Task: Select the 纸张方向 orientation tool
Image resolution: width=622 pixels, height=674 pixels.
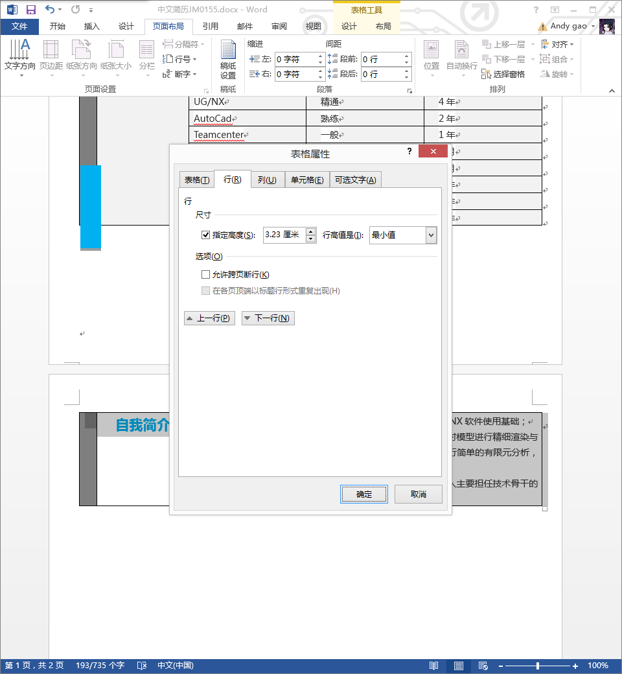Action: pyautogui.click(x=81, y=58)
